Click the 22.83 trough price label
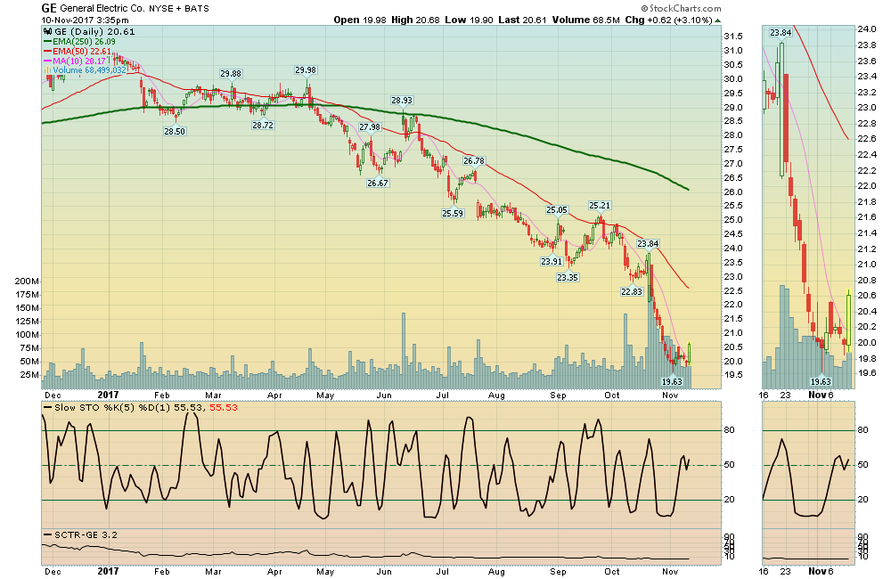This screenshot has width=891, height=579. pos(632,291)
